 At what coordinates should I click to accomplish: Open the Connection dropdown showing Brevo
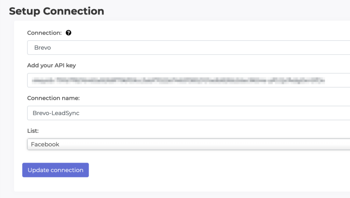[188, 48]
